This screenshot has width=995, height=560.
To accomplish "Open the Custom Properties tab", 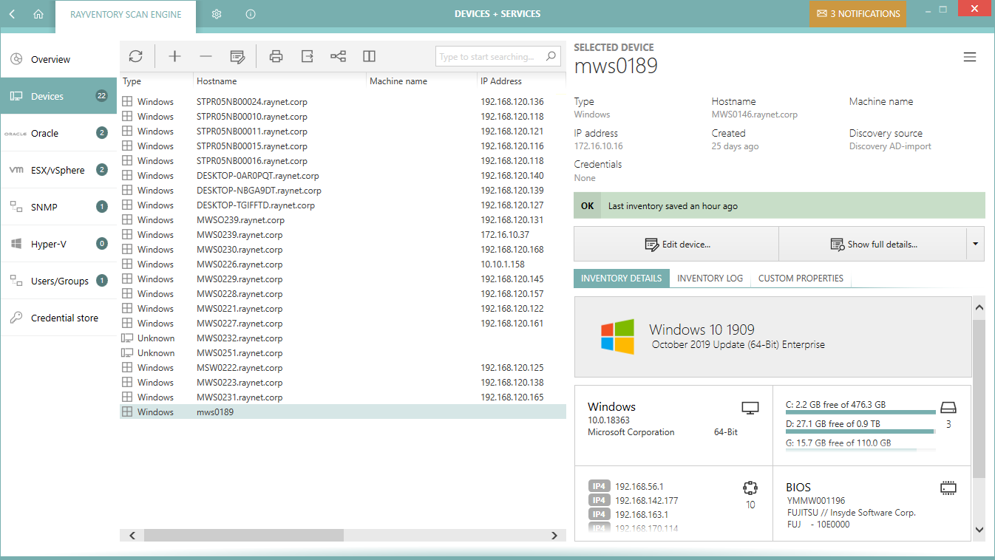I will (x=801, y=279).
